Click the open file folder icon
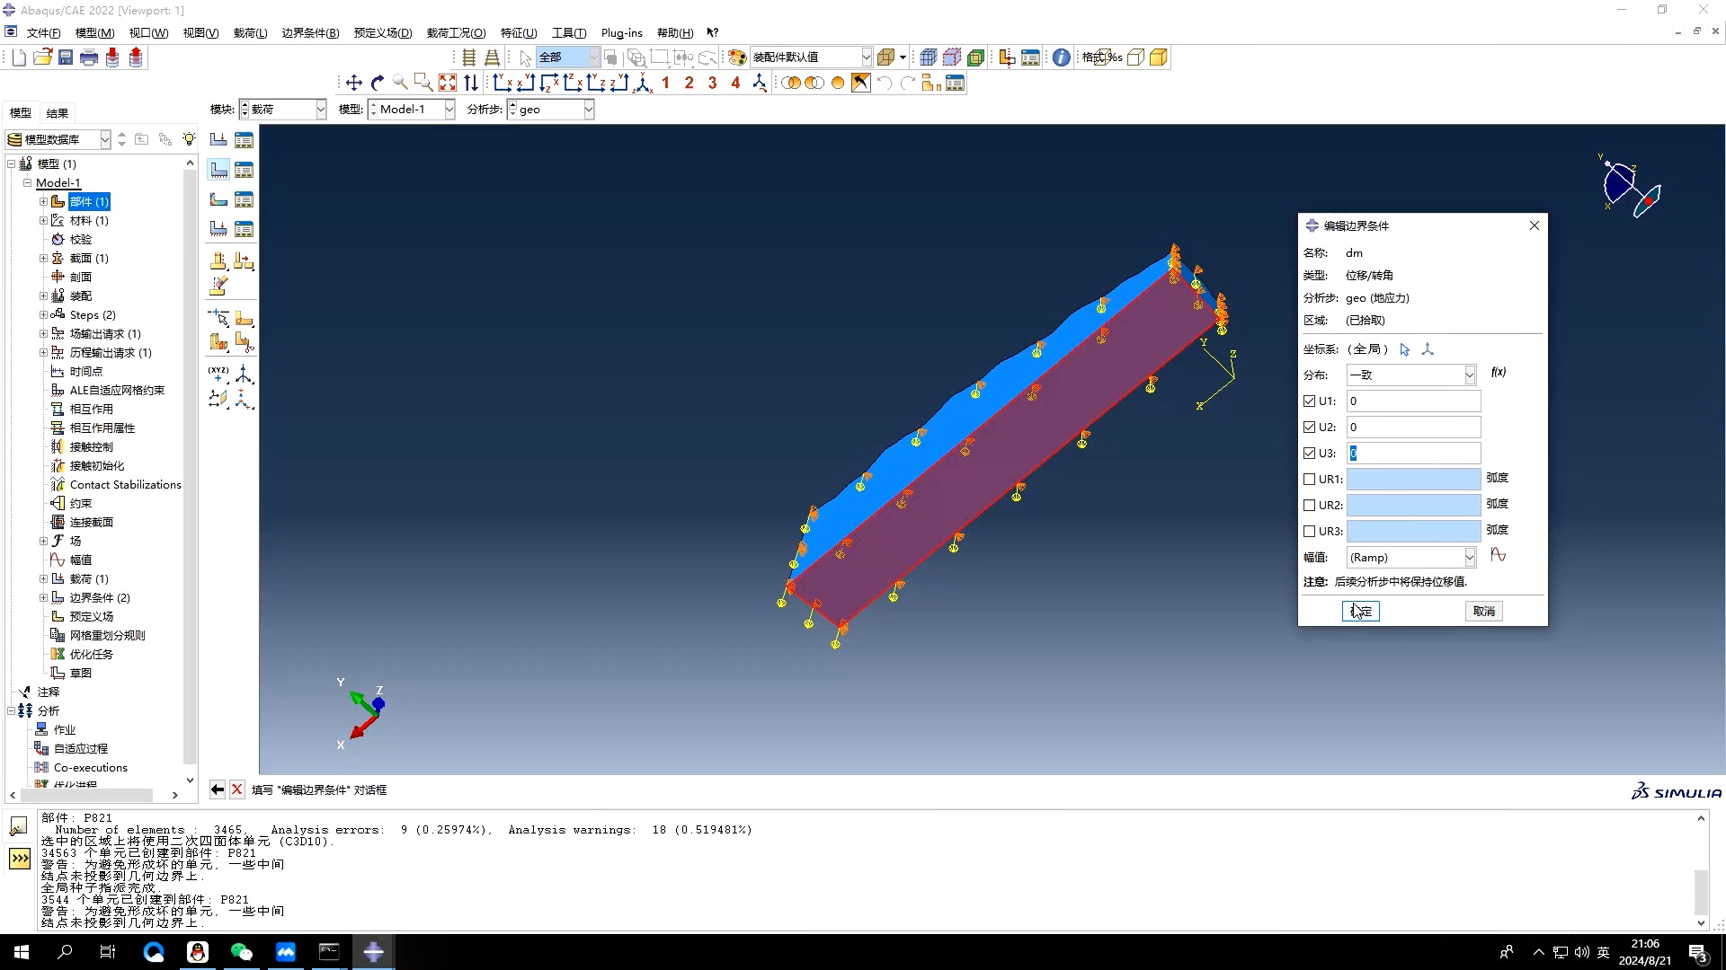The height and width of the screenshot is (970, 1726). [42, 57]
